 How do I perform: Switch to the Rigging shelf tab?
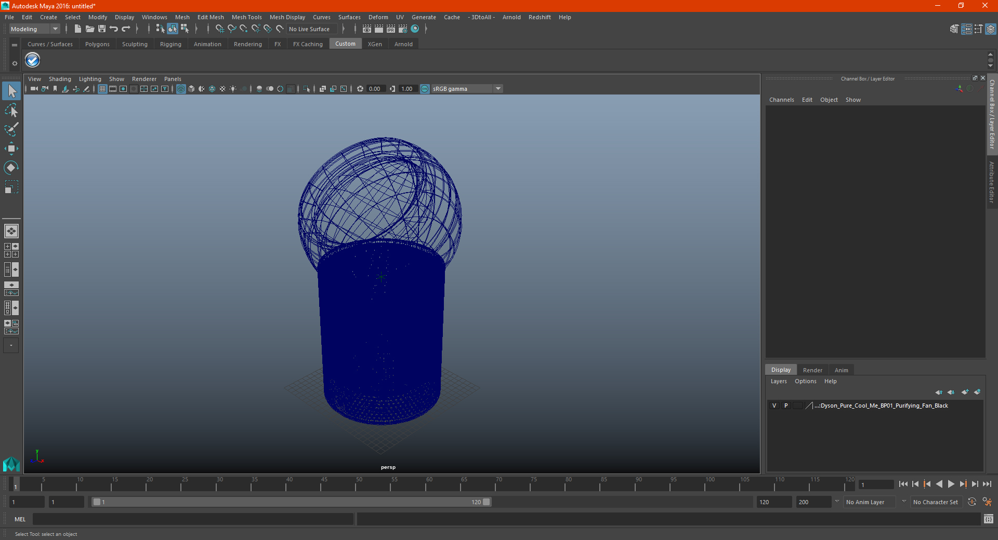170,44
